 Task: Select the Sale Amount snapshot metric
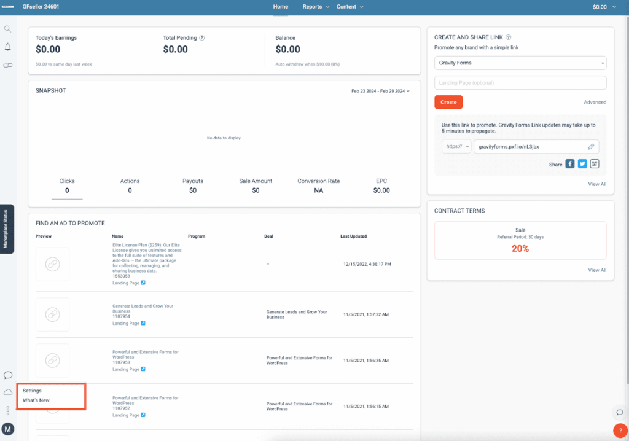coord(256,185)
